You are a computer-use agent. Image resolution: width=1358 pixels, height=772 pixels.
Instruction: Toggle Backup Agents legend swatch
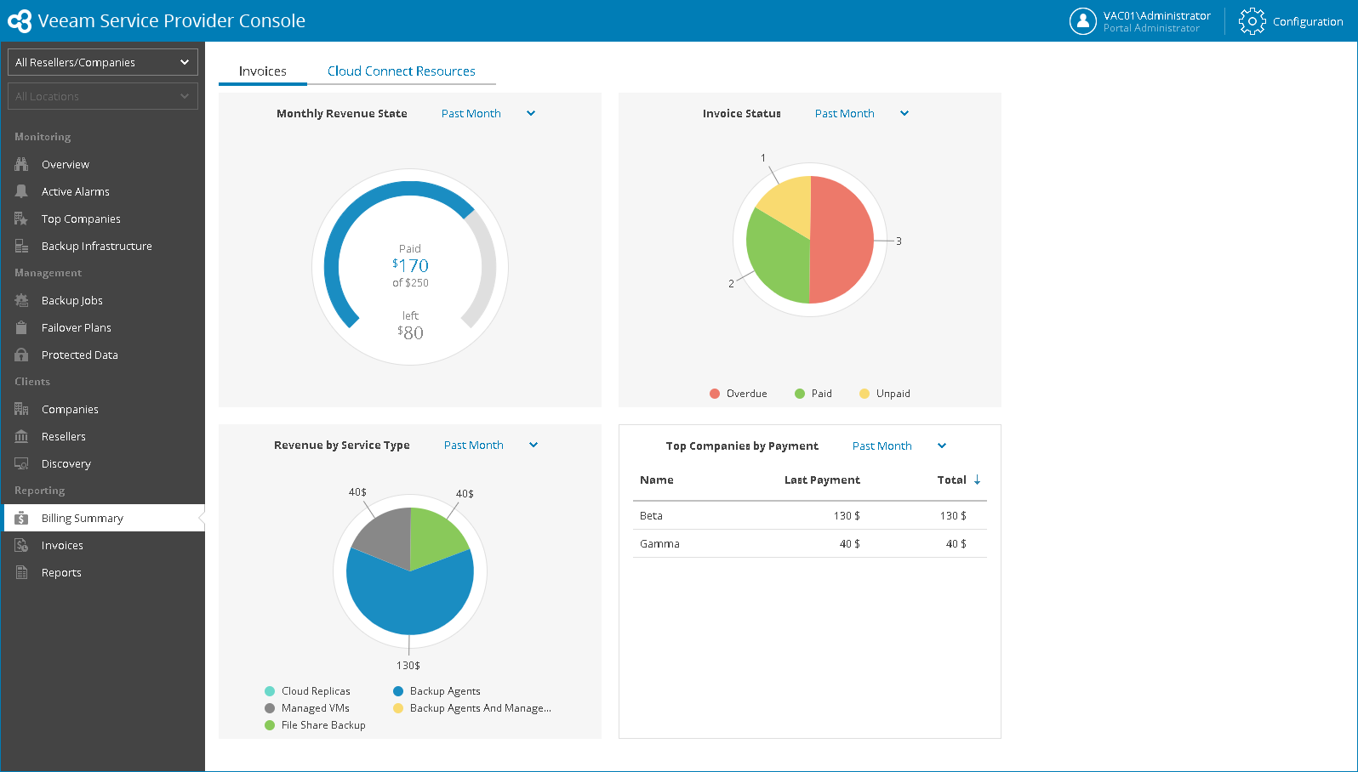(398, 691)
